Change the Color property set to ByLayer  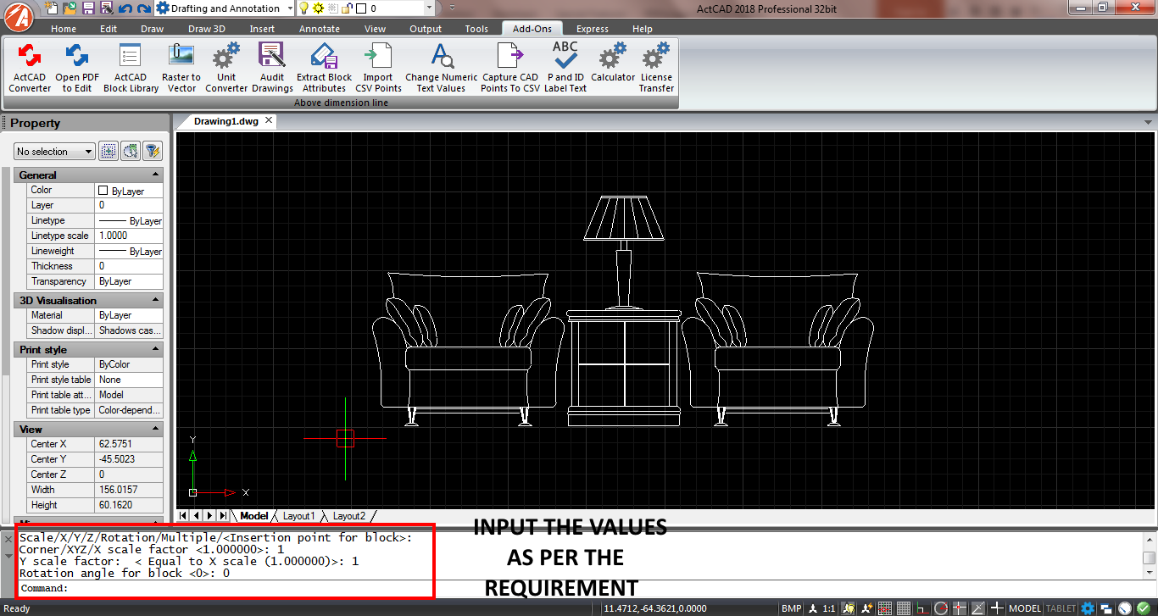pos(129,190)
